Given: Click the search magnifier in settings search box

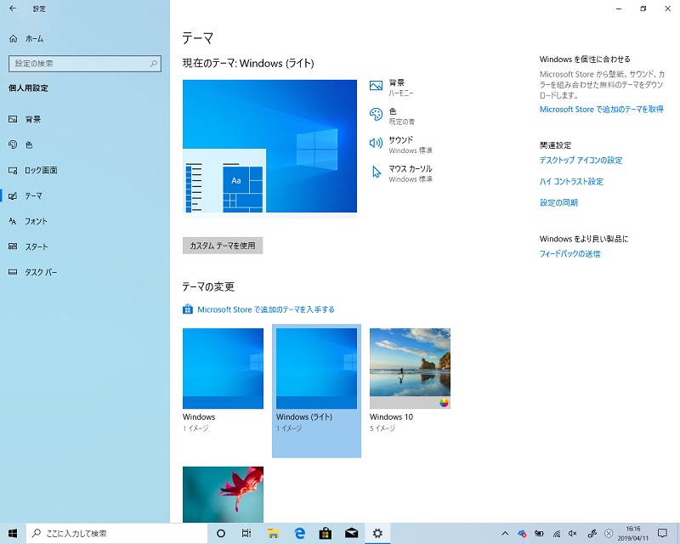Looking at the screenshot, I should click(154, 64).
